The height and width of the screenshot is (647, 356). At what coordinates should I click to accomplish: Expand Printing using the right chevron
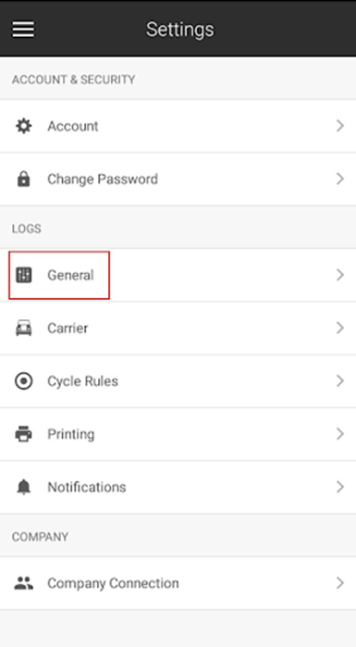(340, 434)
